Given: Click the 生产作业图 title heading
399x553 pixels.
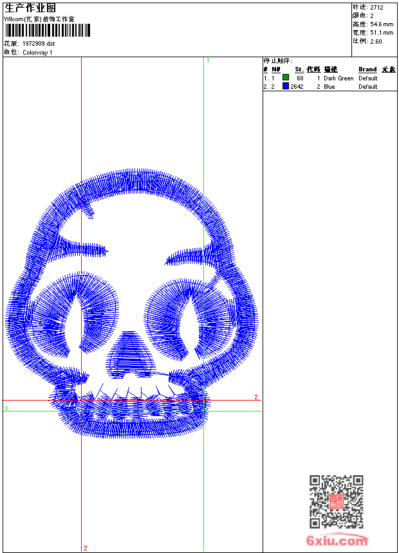Looking at the screenshot, I should tap(30, 8).
